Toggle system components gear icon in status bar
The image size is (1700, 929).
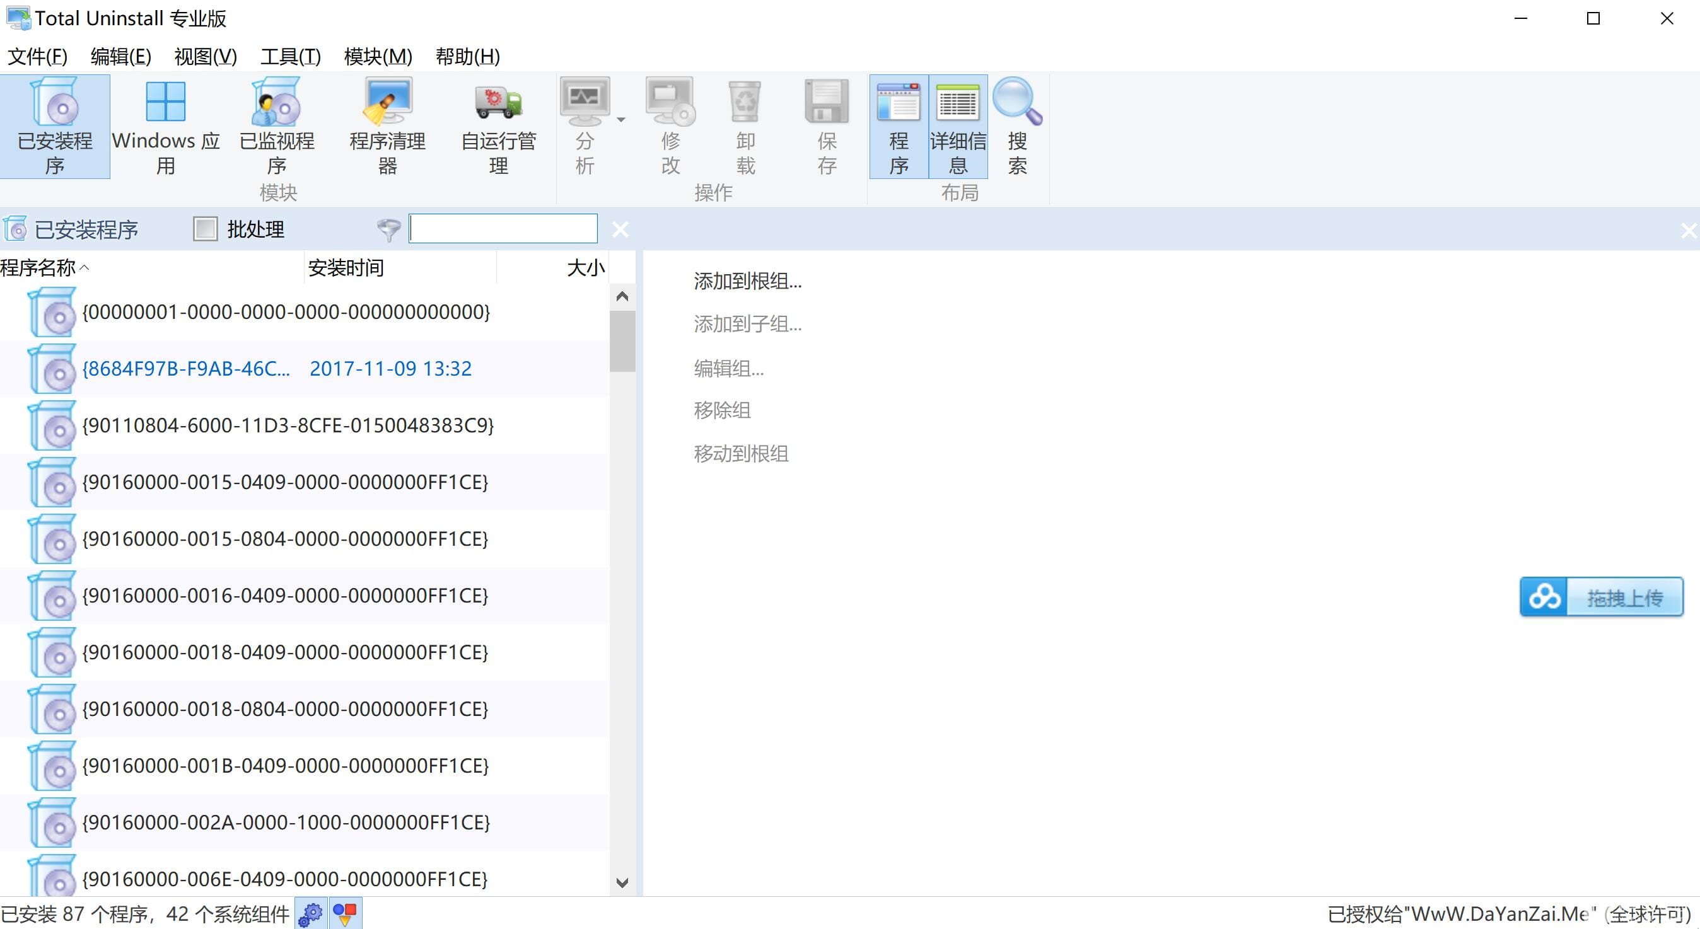(x=310, y=914)
